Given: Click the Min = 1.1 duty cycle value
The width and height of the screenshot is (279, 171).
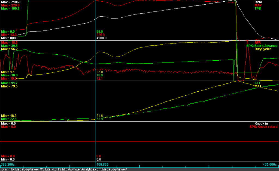Looking at the screenshot, I should 8,72.
